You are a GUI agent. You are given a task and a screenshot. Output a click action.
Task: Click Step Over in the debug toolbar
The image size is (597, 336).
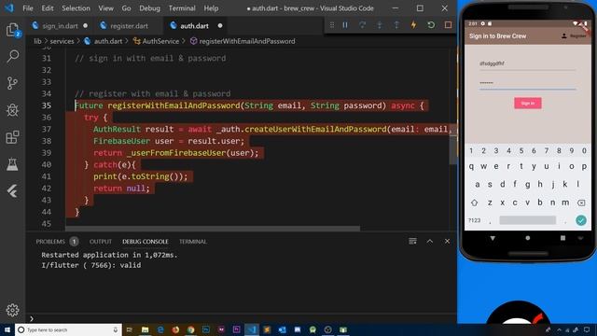(362, 25)
